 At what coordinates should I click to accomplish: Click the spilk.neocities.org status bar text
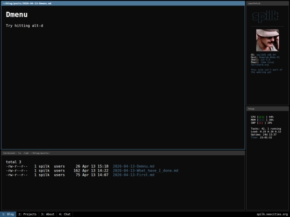(272, 214)
